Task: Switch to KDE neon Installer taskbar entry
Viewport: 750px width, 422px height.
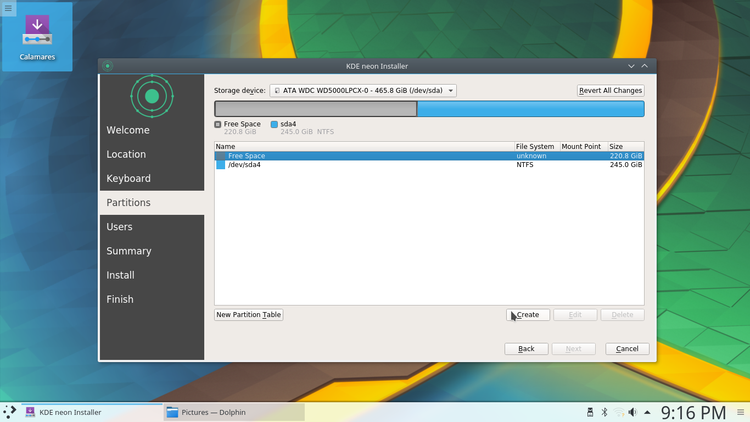Action: [x=92, y=412]
